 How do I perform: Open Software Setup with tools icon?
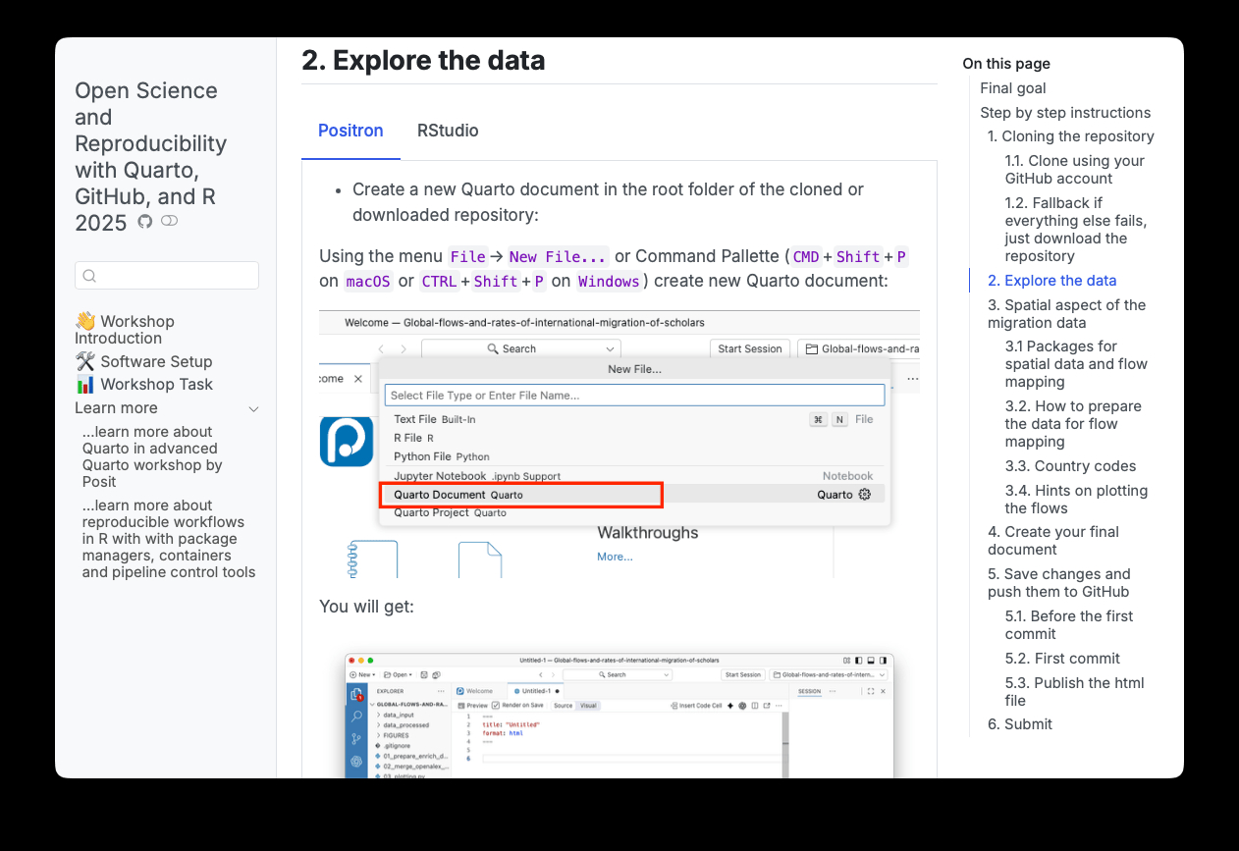coord(143,361)
